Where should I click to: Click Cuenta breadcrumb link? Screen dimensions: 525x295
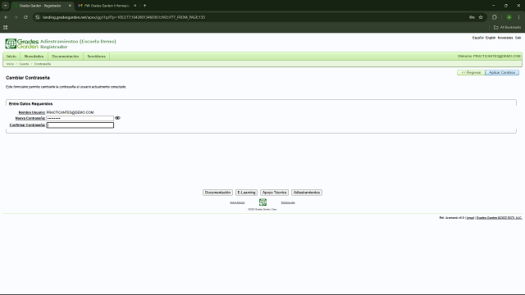point(24,64)
